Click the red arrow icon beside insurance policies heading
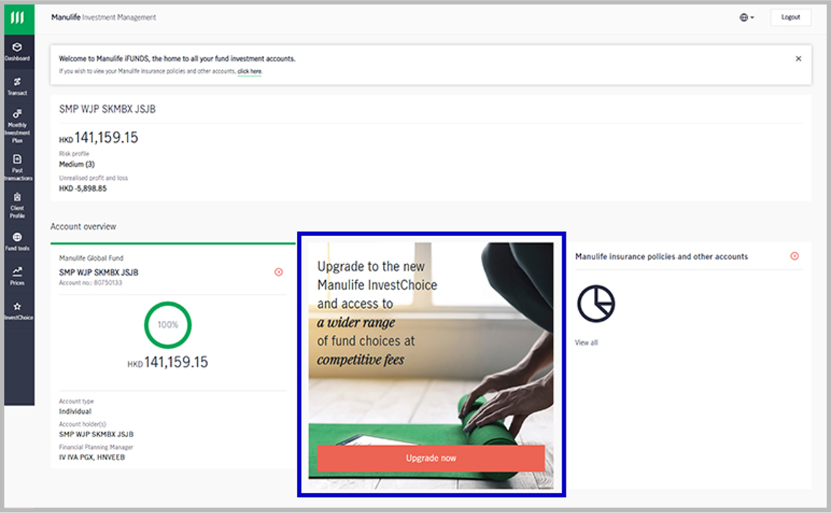Screen dimensions: 831x513 794,256
